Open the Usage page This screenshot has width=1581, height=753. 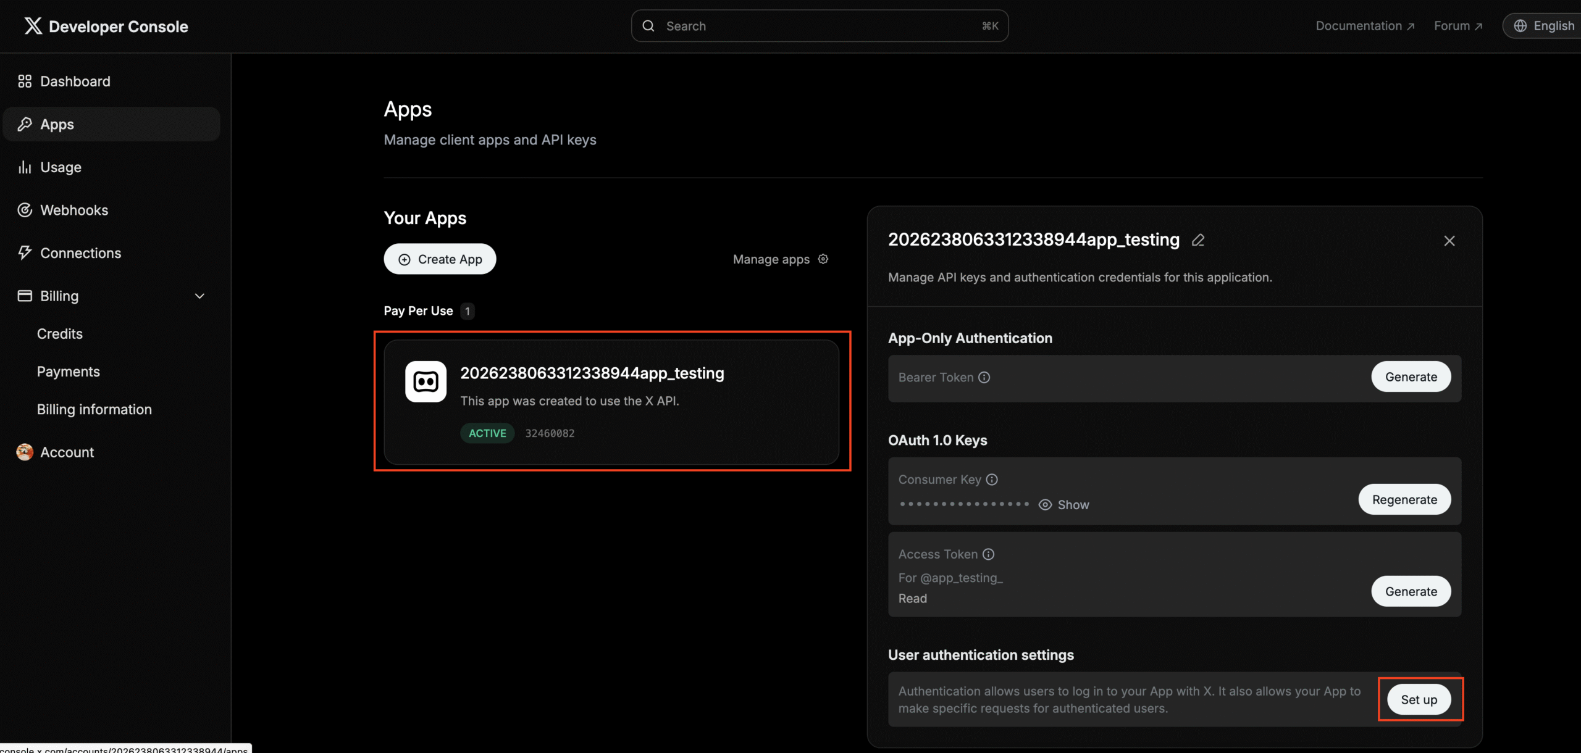coord(61,167)
